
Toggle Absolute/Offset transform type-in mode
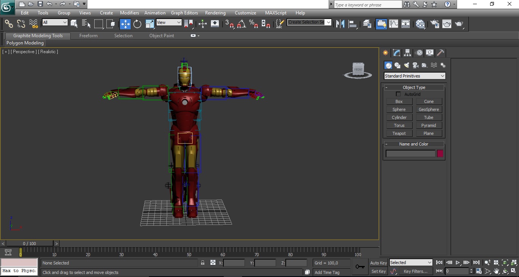pyautogui.click(x=213, y=263)
